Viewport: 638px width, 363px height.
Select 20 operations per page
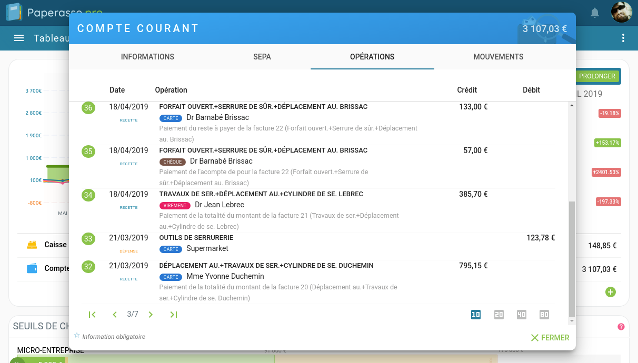coord(499,314)
